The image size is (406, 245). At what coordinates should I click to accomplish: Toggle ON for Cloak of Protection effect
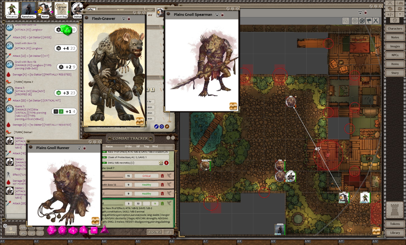tap(105, 157)
